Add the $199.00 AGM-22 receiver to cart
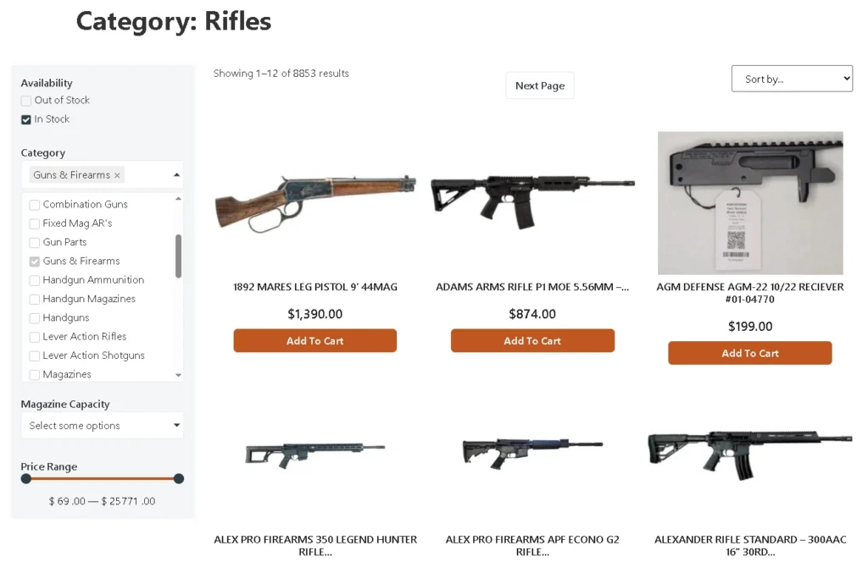868x562 pixels. point(750,353)
